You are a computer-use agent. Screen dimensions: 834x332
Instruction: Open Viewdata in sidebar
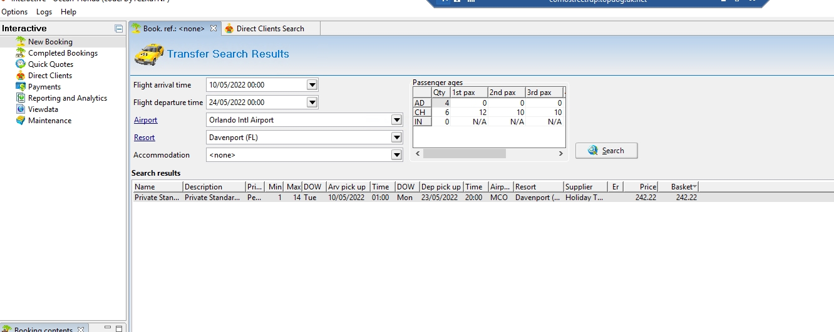(x=43, y=109)
